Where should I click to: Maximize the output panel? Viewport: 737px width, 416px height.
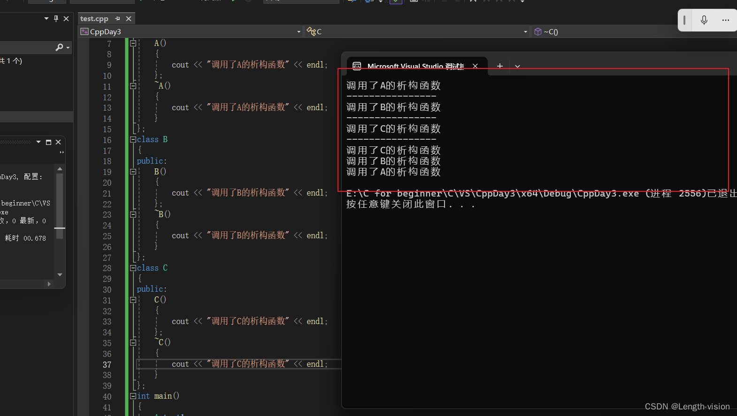(48, 142)
